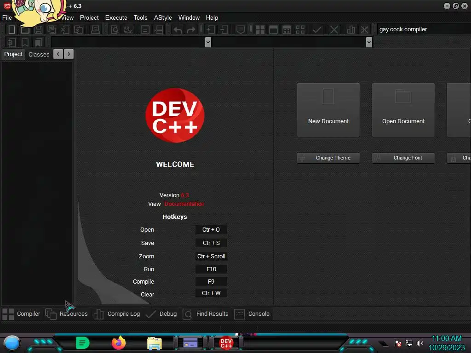
Task: Expand the second function dropdown arrow
Action: 369,42
